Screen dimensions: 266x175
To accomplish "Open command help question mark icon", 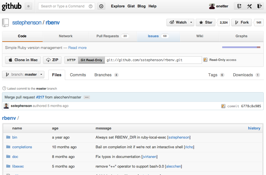I will click(90, 6).
